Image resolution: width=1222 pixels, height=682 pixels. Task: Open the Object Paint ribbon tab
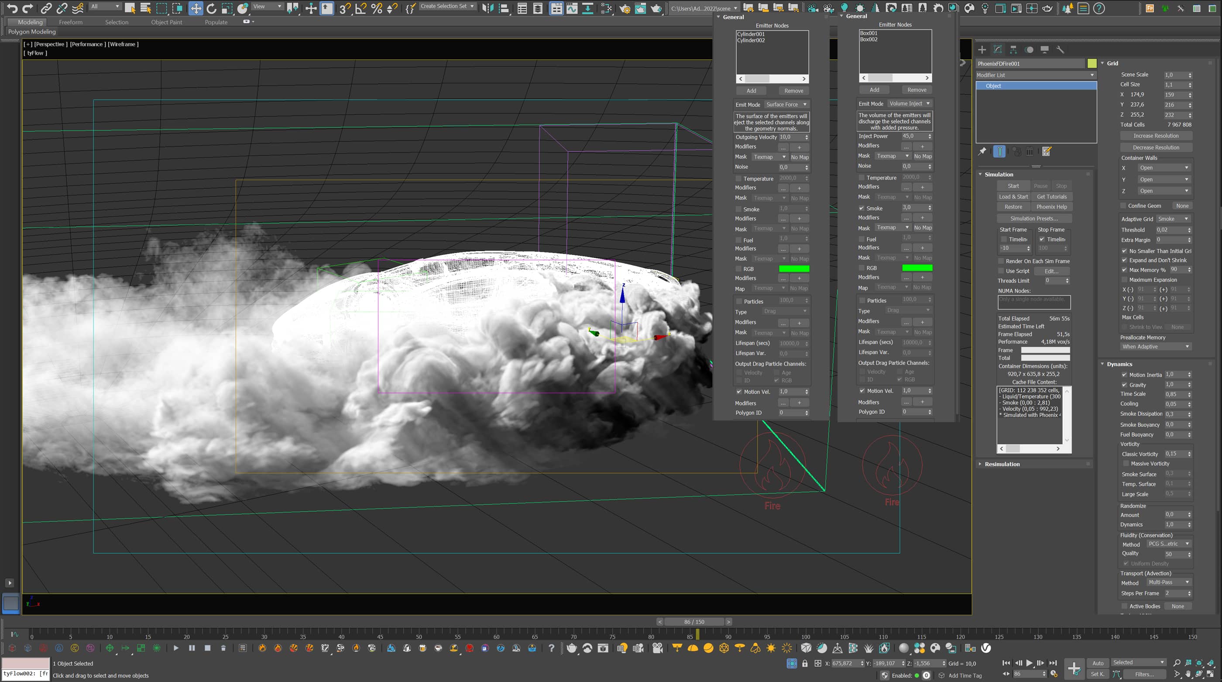pos(167,22)
